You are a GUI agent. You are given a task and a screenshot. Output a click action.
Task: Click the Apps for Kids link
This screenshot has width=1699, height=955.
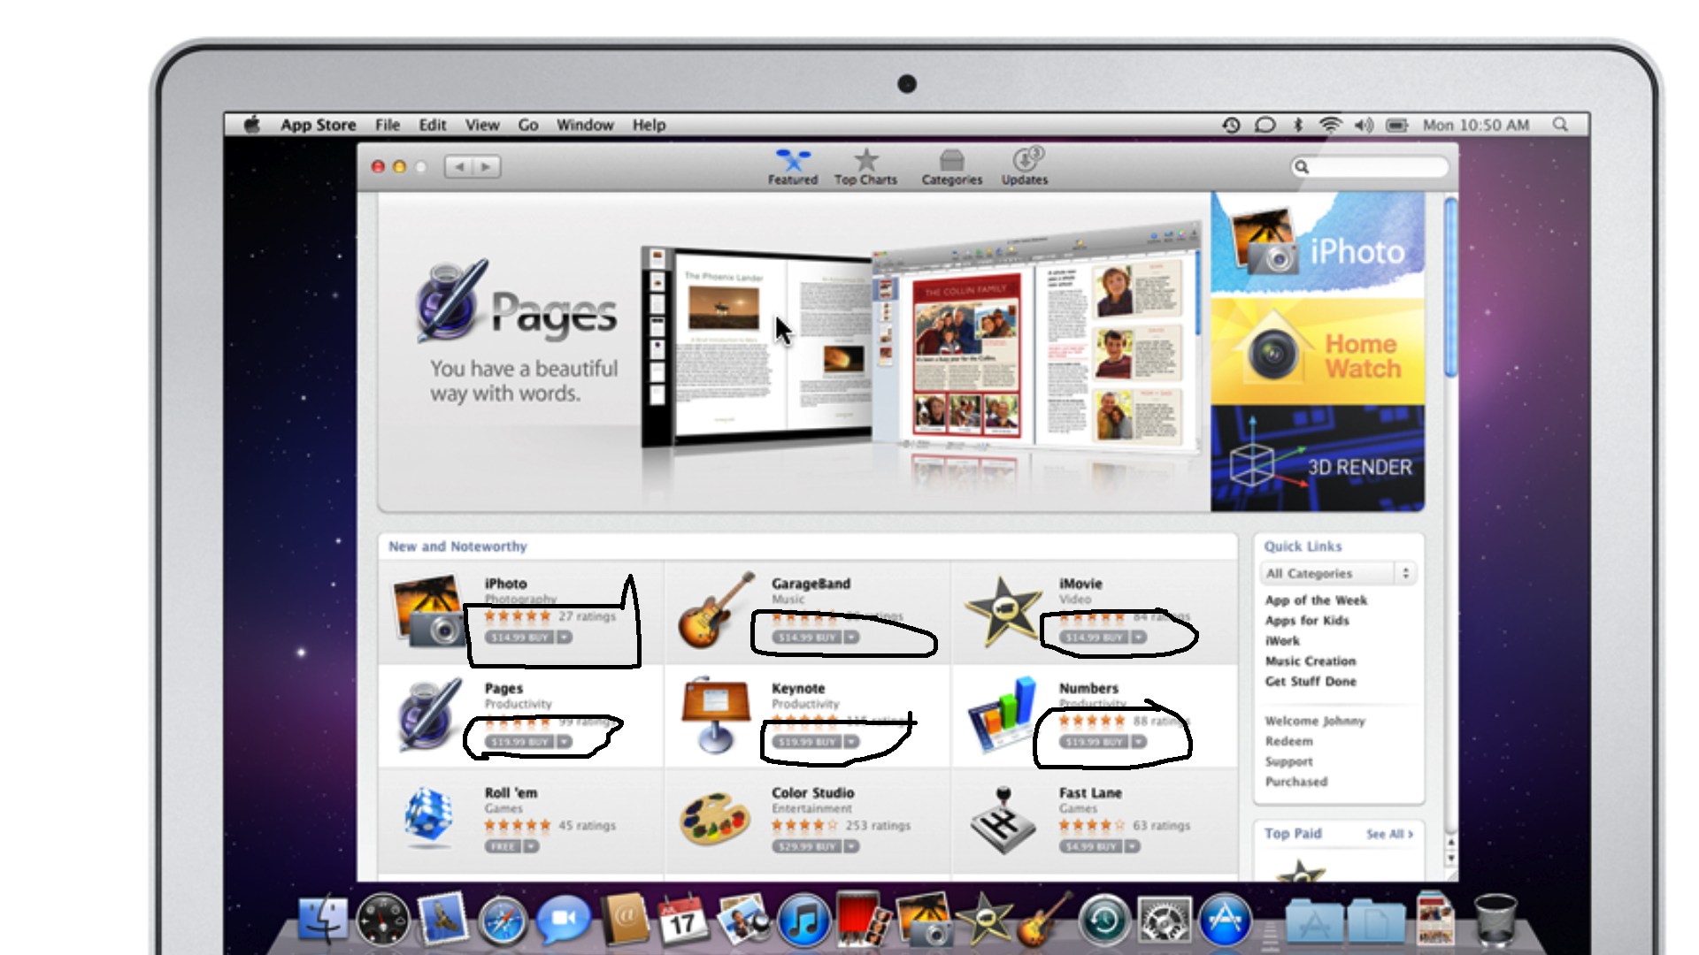[1306, 621]
